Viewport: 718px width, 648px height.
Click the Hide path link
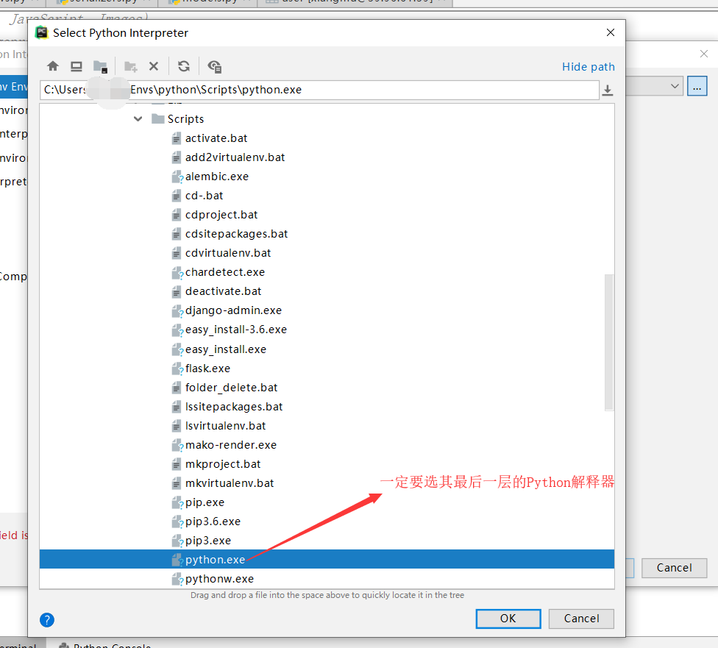click(x=588, y=66)
